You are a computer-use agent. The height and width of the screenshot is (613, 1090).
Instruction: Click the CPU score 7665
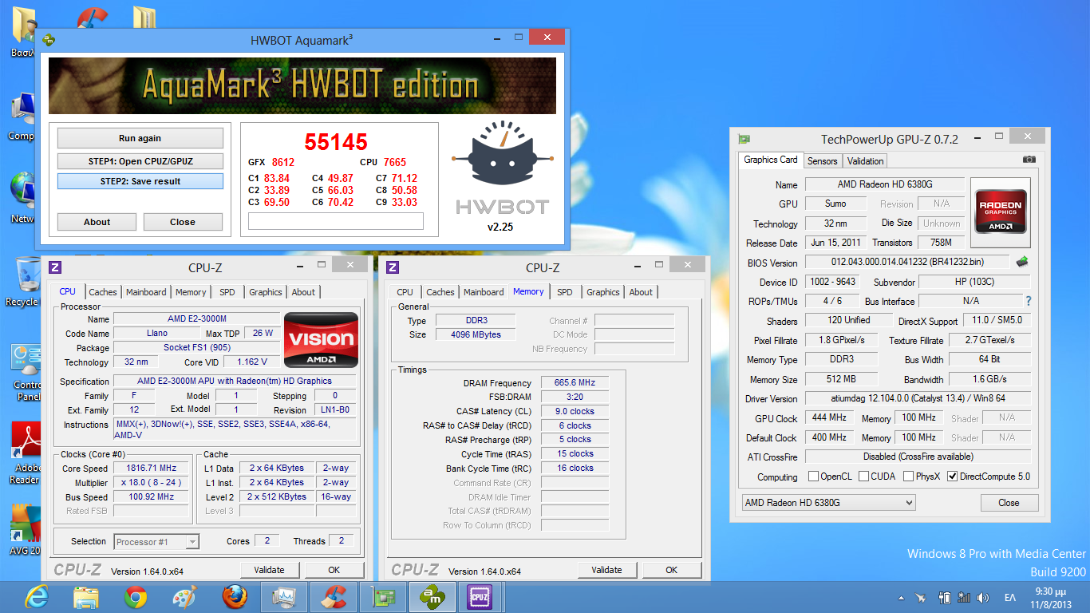[395, 162]
